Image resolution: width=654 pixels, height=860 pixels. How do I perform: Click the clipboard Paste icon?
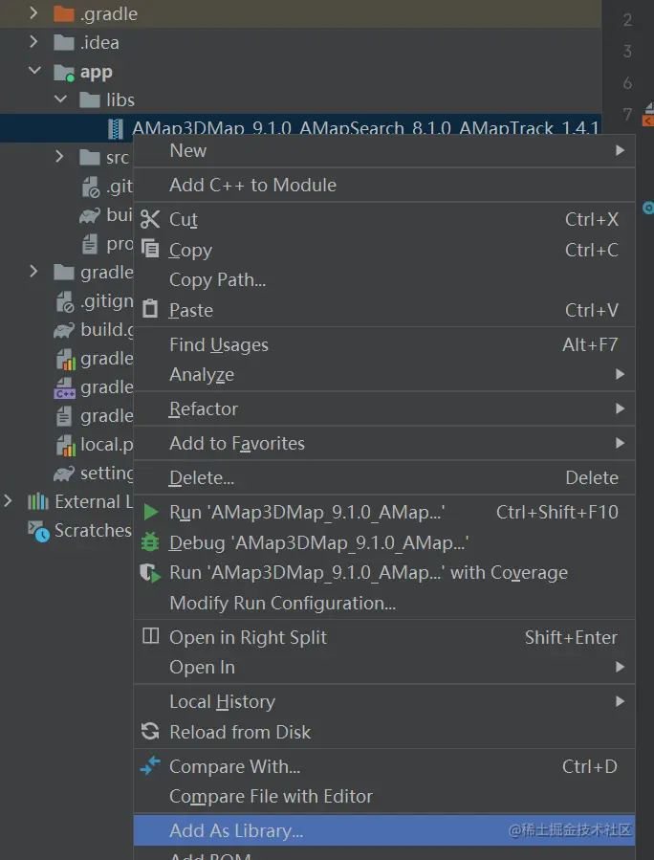[x=150, y=309]
